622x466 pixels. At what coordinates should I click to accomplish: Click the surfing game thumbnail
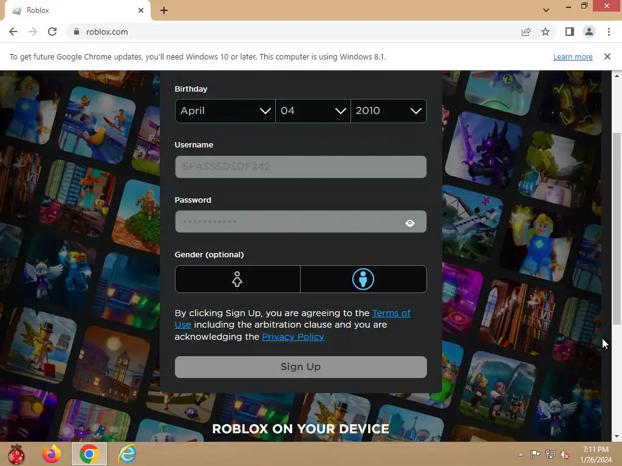[x=97, y=125]
